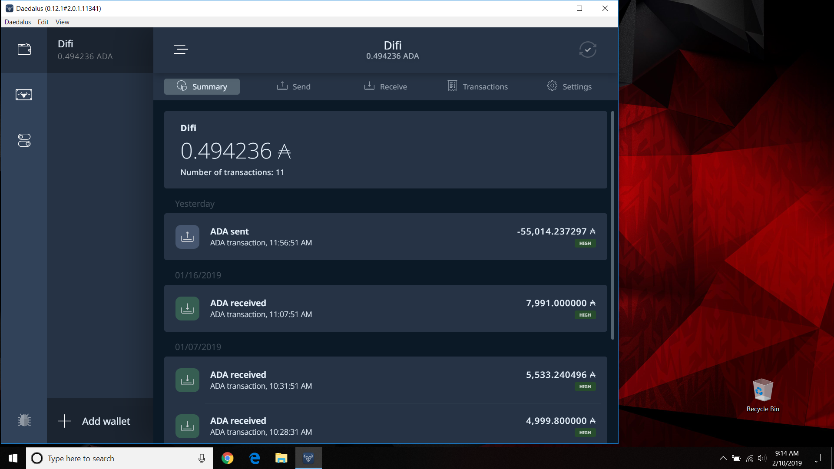Expand the 5,533.240496 ADA received transaction
This screenshot has width=834, height=469.
pos(385,380)
